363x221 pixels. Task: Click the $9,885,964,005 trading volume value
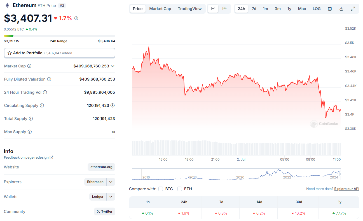[x=99, y=92]
